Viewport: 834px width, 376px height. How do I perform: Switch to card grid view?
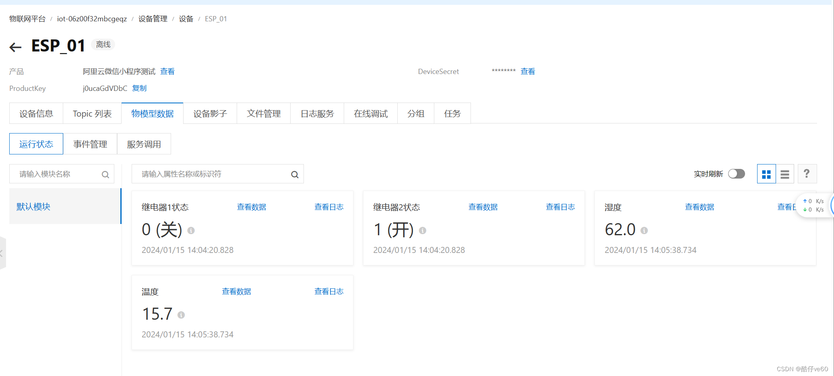[766, 173]
